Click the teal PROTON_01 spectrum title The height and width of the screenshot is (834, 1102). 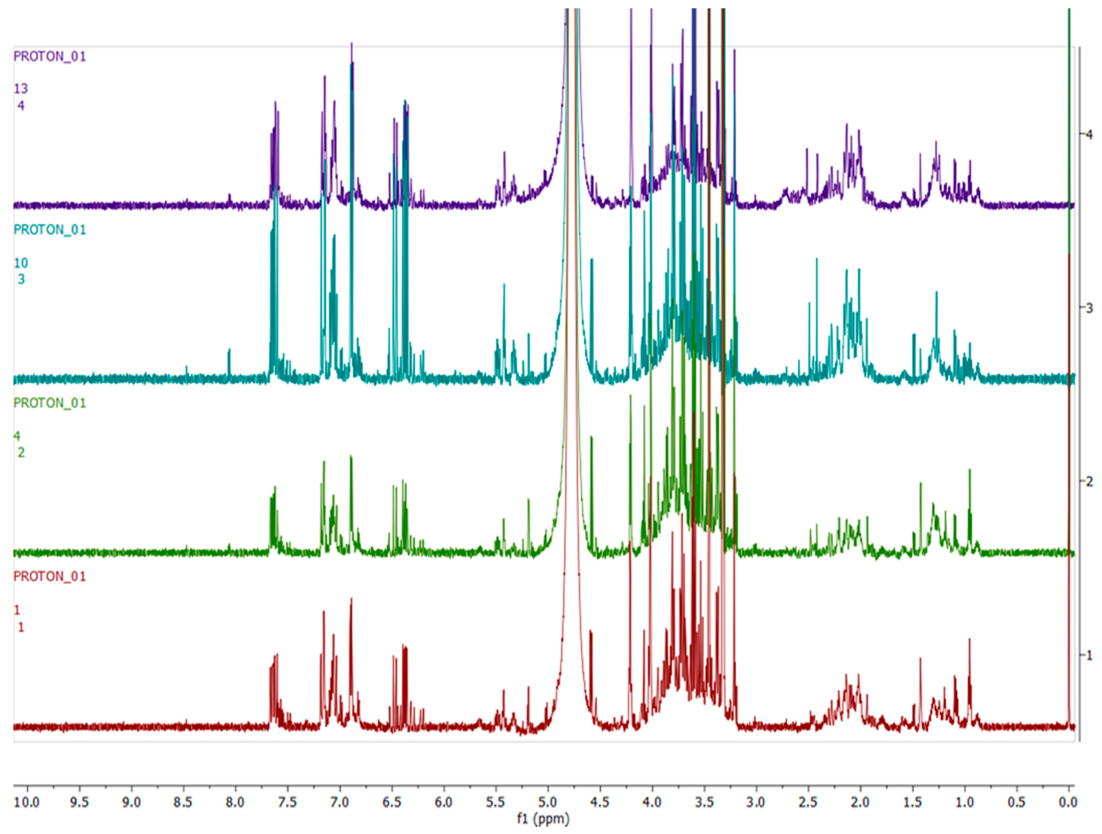click(x=49, y=230)
